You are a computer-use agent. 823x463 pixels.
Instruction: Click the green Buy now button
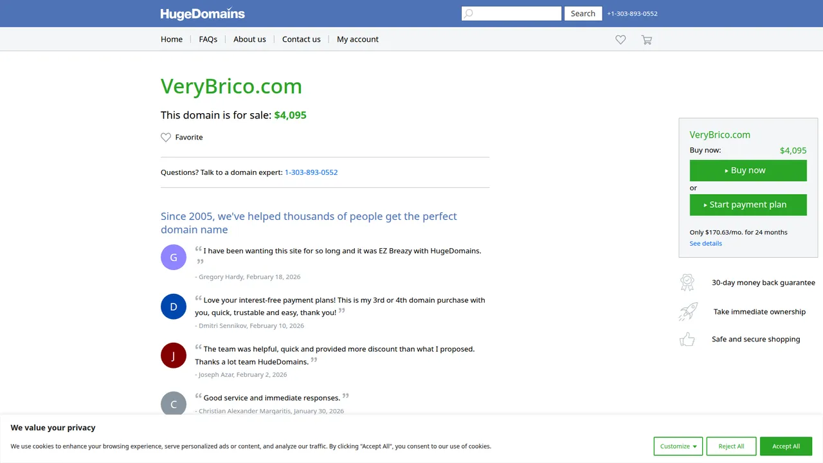point(748,170)
